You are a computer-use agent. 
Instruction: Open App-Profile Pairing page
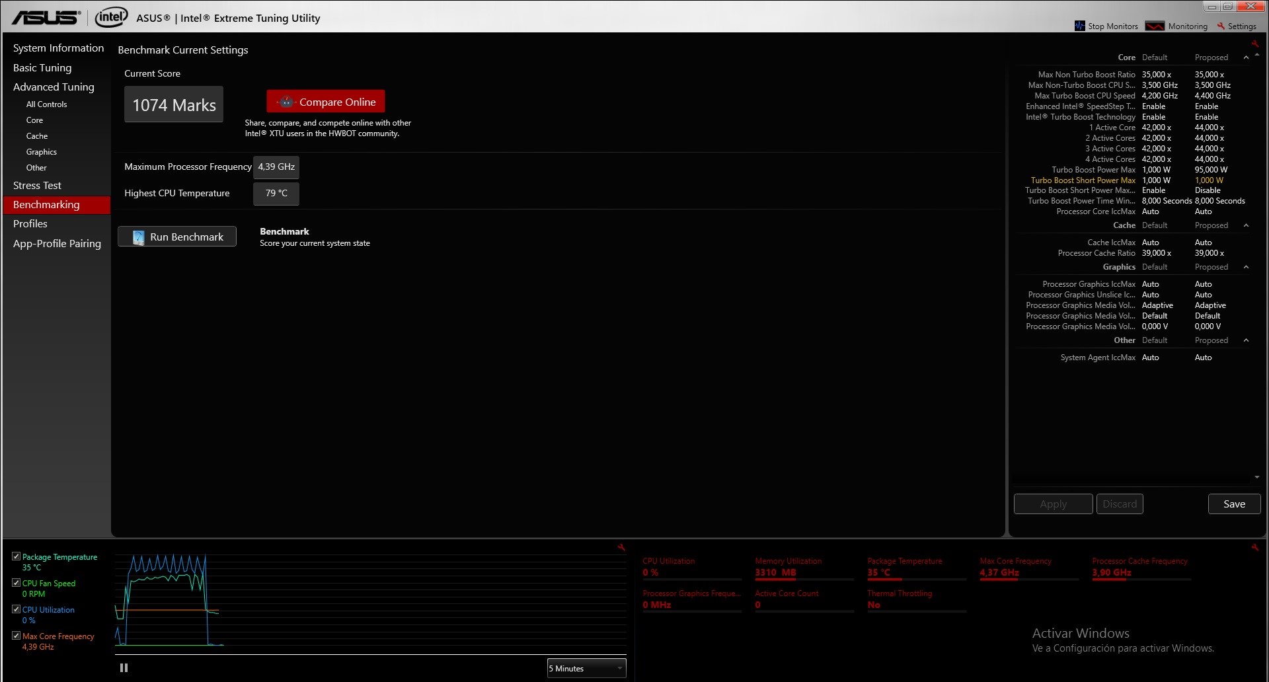click(57, 243)
